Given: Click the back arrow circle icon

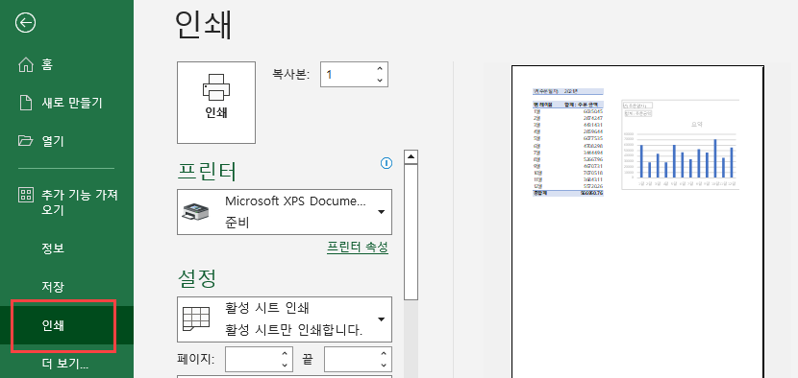Looking at the screenshot, I should tap(25, 23).
